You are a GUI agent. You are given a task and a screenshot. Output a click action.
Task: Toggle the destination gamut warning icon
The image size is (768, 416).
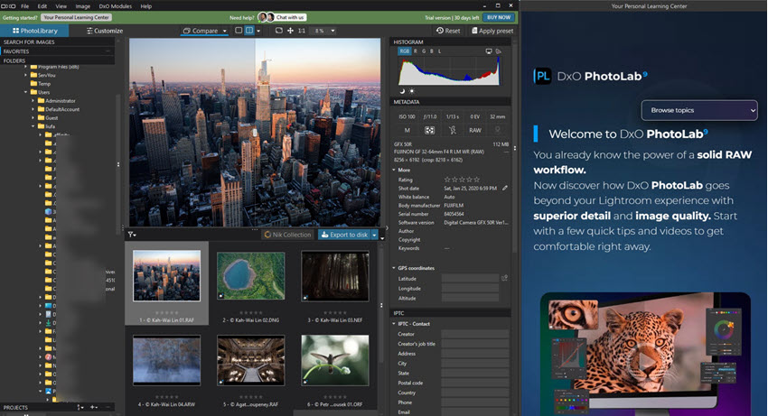(x=499, y=51)
